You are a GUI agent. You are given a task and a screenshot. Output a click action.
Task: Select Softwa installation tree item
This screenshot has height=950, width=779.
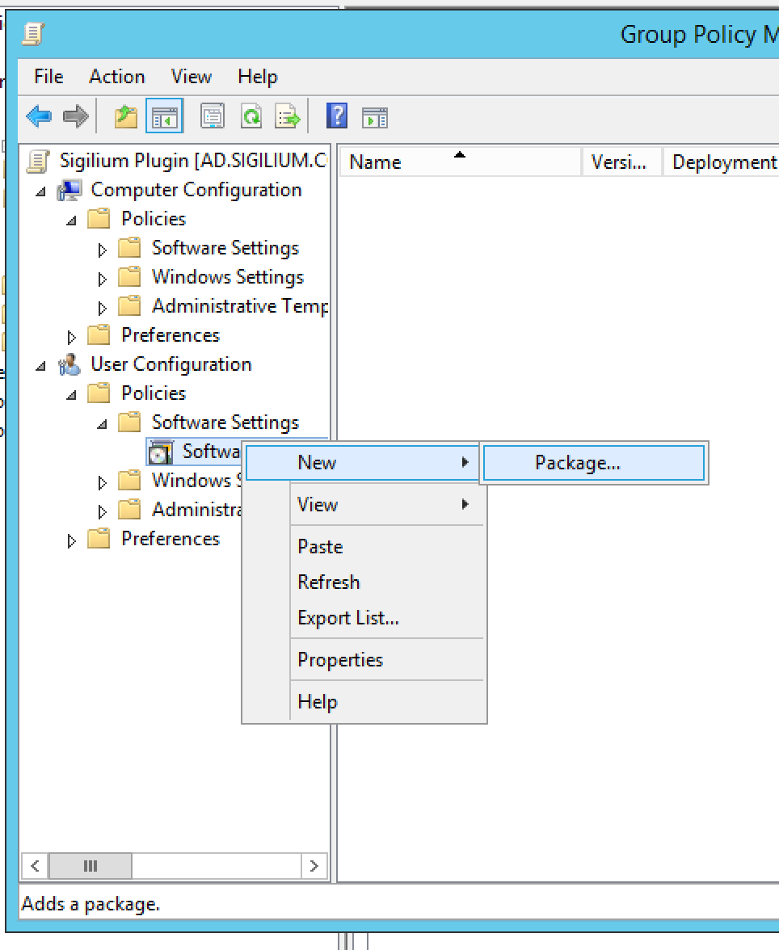click(x=211, y=452)
